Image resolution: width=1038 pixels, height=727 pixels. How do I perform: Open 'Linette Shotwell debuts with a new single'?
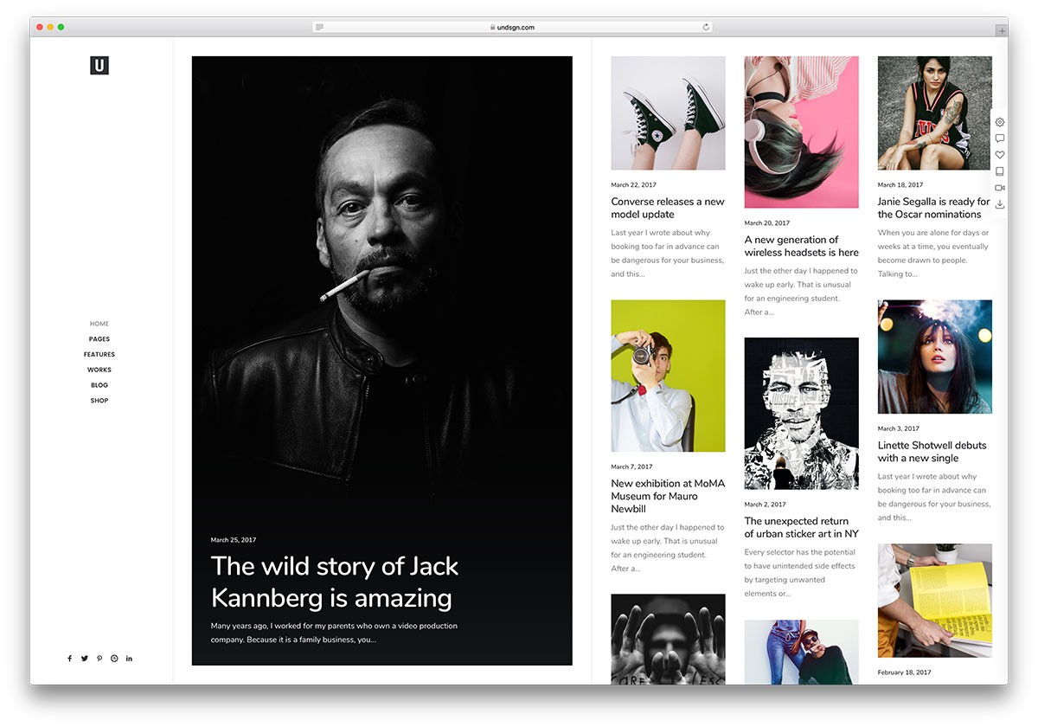pyautogui.click(x=932, y=452)
